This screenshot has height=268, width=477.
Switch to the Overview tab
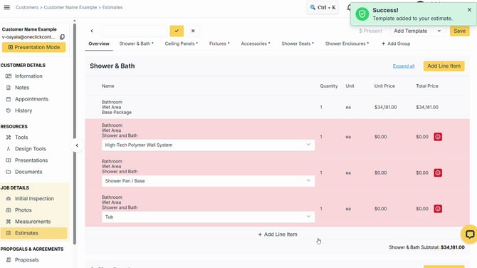[x=99, y=44]
